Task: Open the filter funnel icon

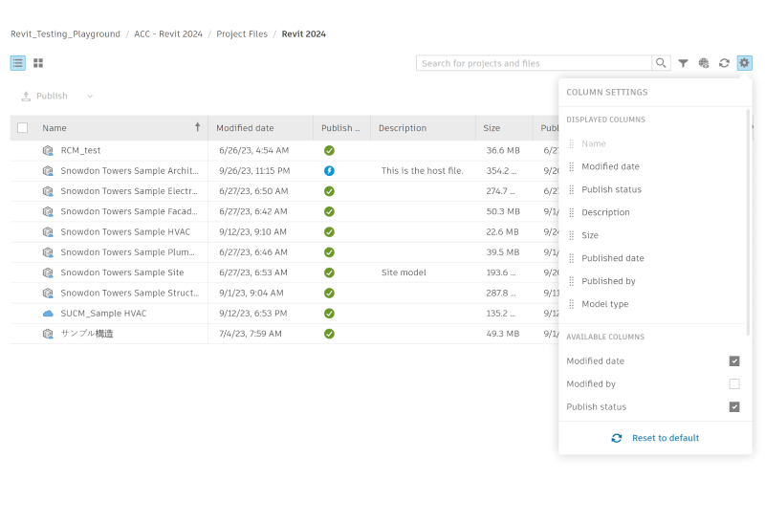Action: (683, 63)
